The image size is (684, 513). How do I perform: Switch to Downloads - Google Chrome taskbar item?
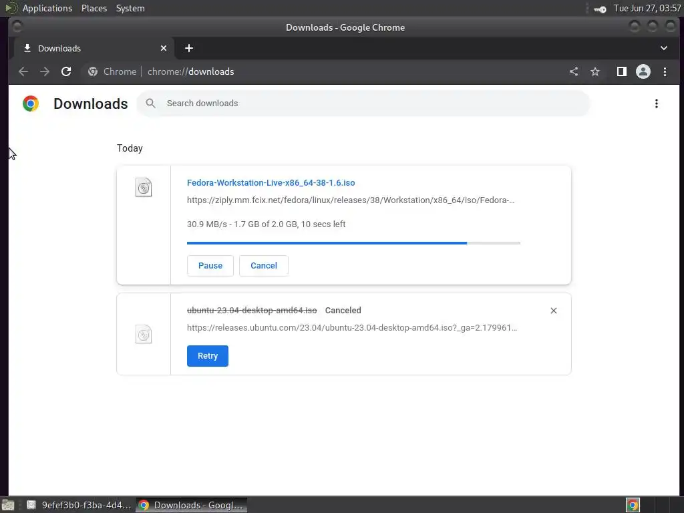tap(192, 505)
